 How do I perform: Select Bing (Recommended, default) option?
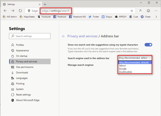135,62
